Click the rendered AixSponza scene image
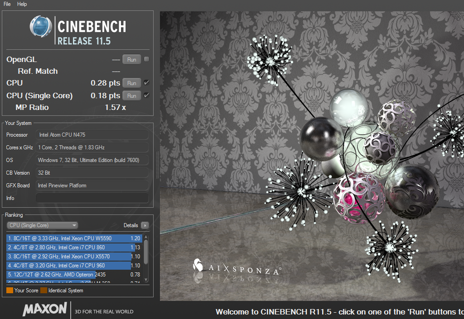Image resolution: width=464 pixels, height=319 pixels. click(312, 156)
